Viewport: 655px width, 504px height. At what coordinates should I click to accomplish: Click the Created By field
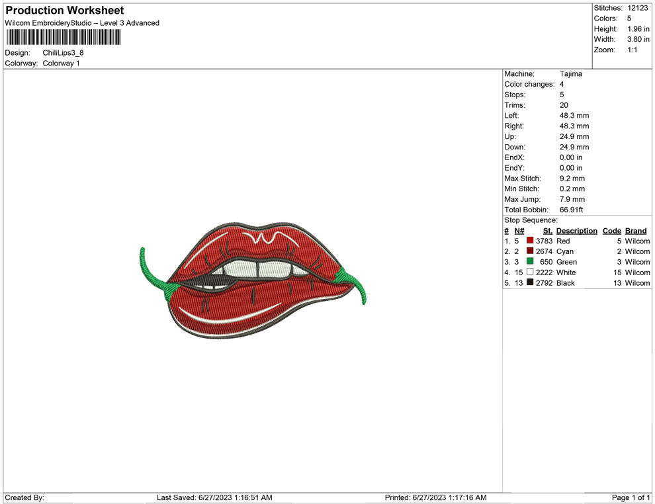[x=24, y=497]
